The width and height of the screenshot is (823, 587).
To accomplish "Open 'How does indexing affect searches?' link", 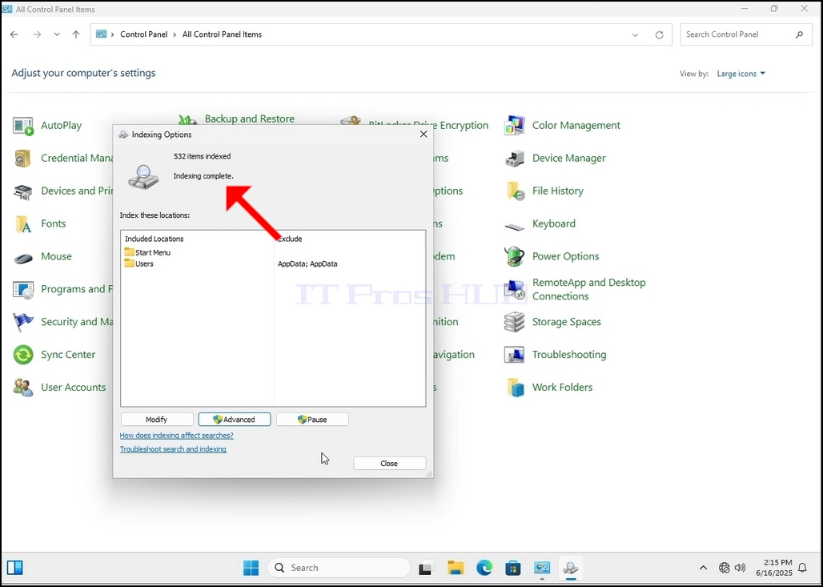I will [x=176, y=436].
